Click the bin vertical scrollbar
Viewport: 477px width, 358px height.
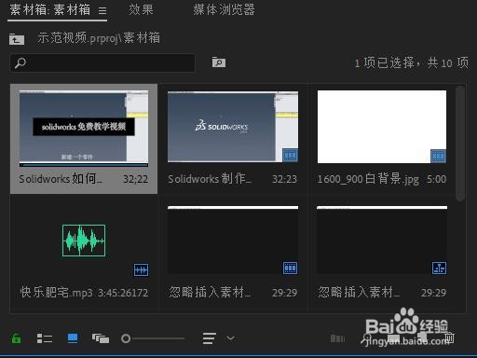[460, 143]
